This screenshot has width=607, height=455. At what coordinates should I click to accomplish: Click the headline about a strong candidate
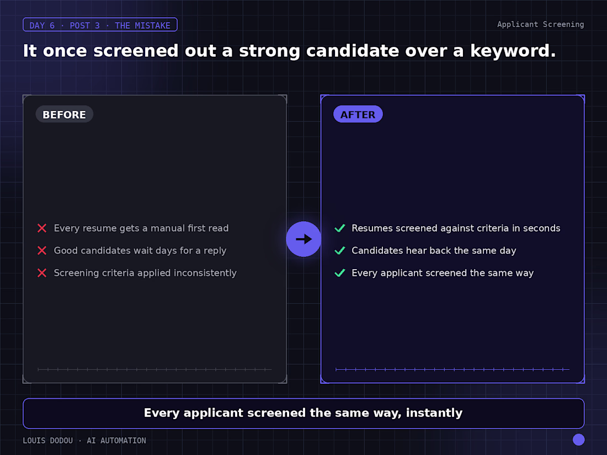point(289,51)
